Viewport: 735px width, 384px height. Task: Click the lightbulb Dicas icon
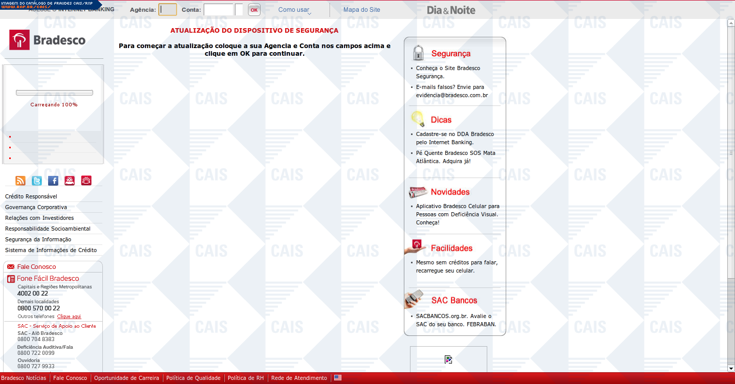click(418, 119)
